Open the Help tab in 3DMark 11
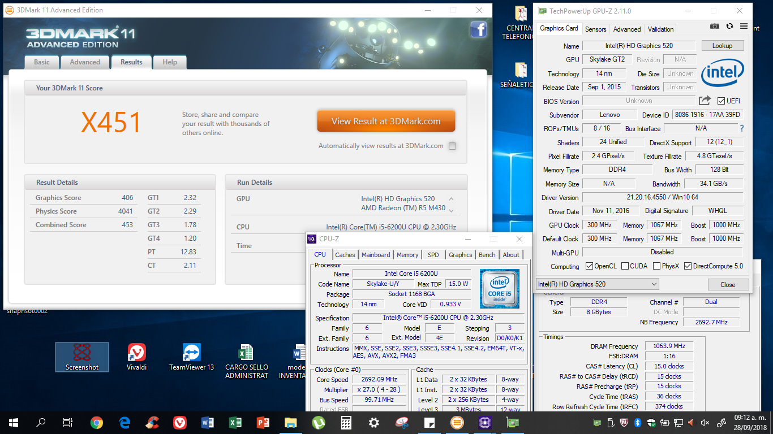 [x=170, y=62]
